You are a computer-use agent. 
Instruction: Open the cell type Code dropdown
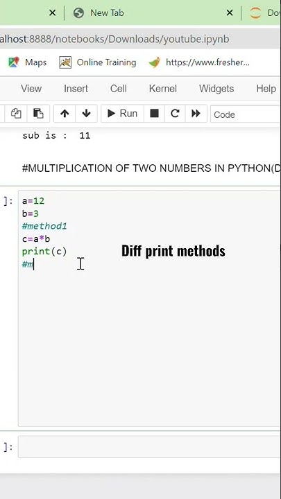pos(246,114)
